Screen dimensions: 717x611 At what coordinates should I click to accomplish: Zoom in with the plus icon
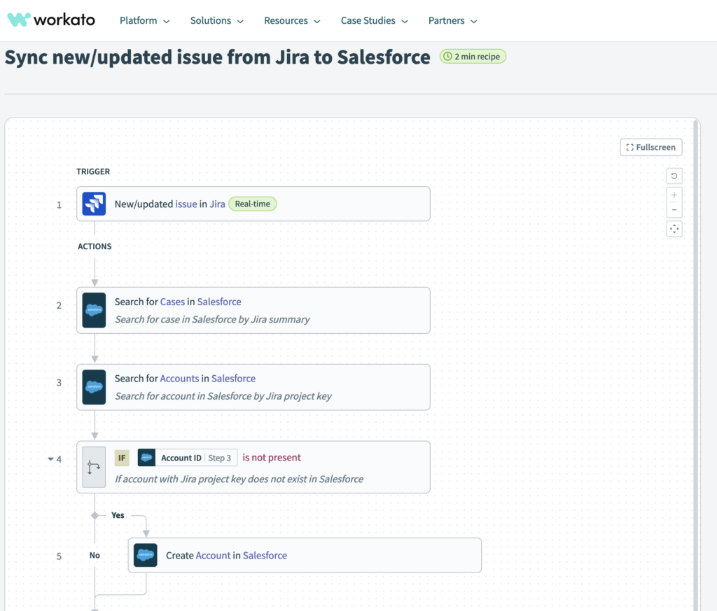674,195
